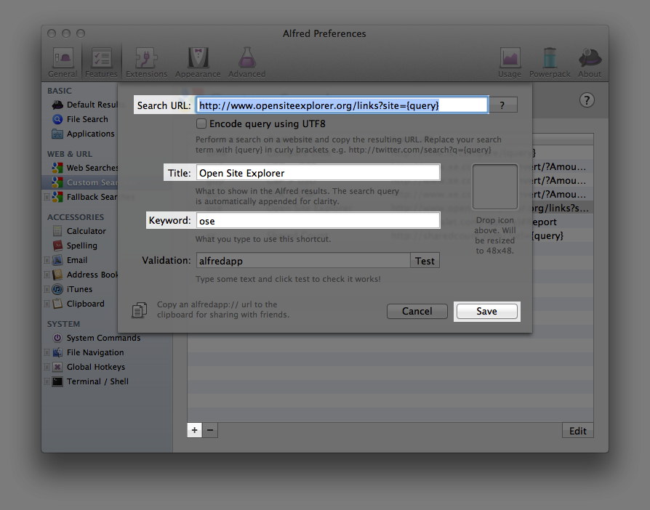Click the Test validation button
This screenshot has width=650, height=510.
(x=425, y=261)
